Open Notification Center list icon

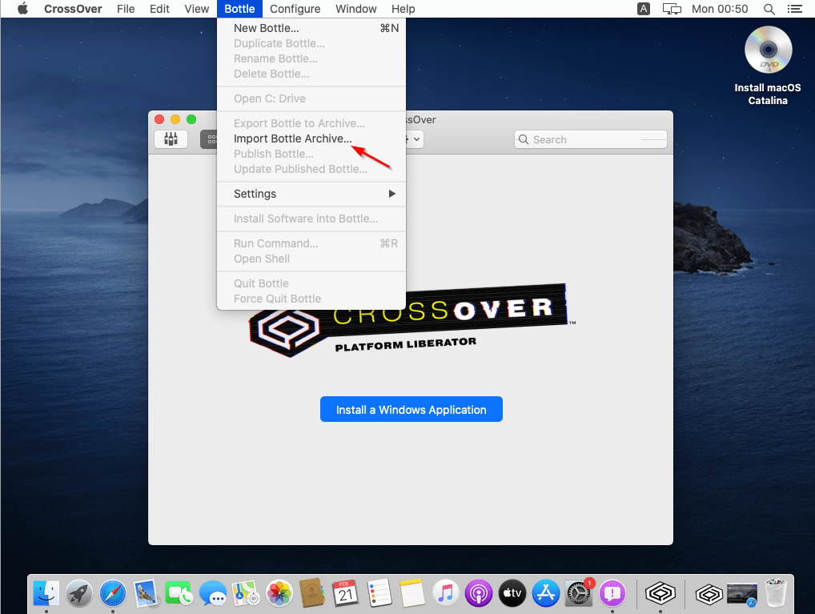[795, 9]
